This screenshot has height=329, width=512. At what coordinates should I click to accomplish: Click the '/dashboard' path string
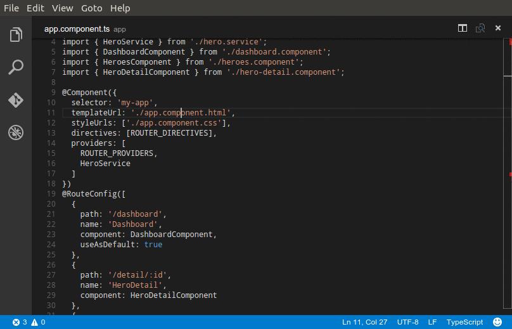tap(135, 214)
